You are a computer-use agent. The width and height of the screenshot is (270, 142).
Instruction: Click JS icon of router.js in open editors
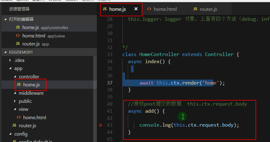click(18, 44)
